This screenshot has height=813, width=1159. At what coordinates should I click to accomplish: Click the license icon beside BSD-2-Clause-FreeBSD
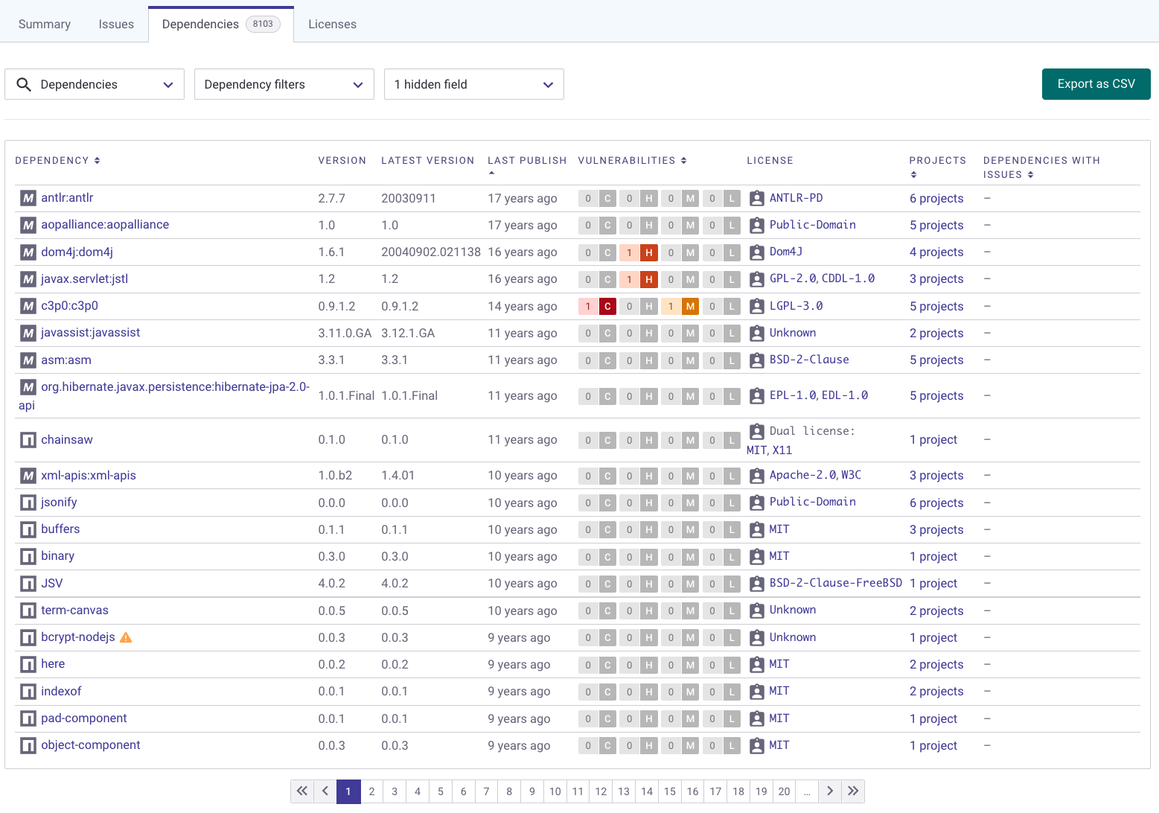coord(757,584)
